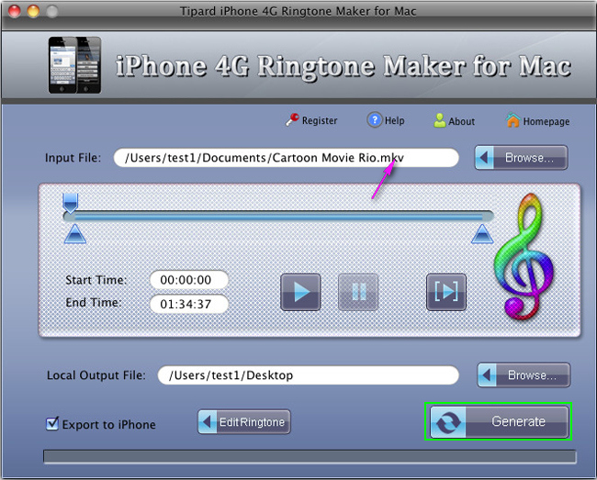Image resolution: width=597 pixels, height=480 pixels.
Task: Play selected segment with bracket-play button
Action: tap(446, 292)
